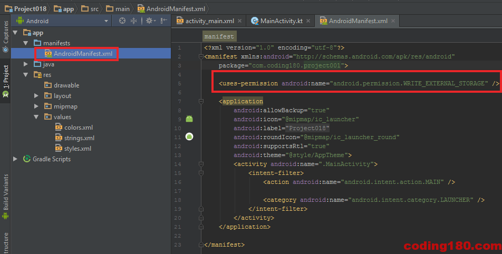The image size is (502, 254).
Task: Select strings.xml in the project tree
Action: (79, 138)
